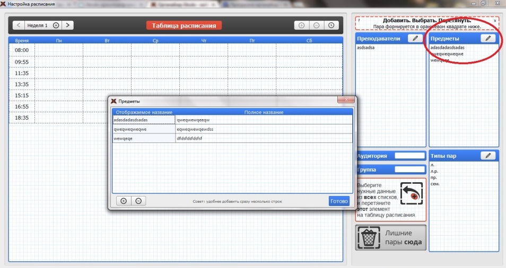Click the 16:55 time cell
Viewport: 506px width, 268px height.
pos(22,106)
